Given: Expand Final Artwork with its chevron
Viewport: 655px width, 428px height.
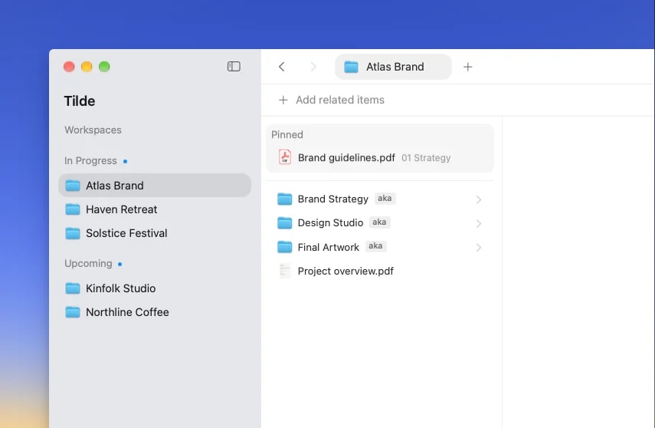Looking at the screenshot, I should [479, 248].
